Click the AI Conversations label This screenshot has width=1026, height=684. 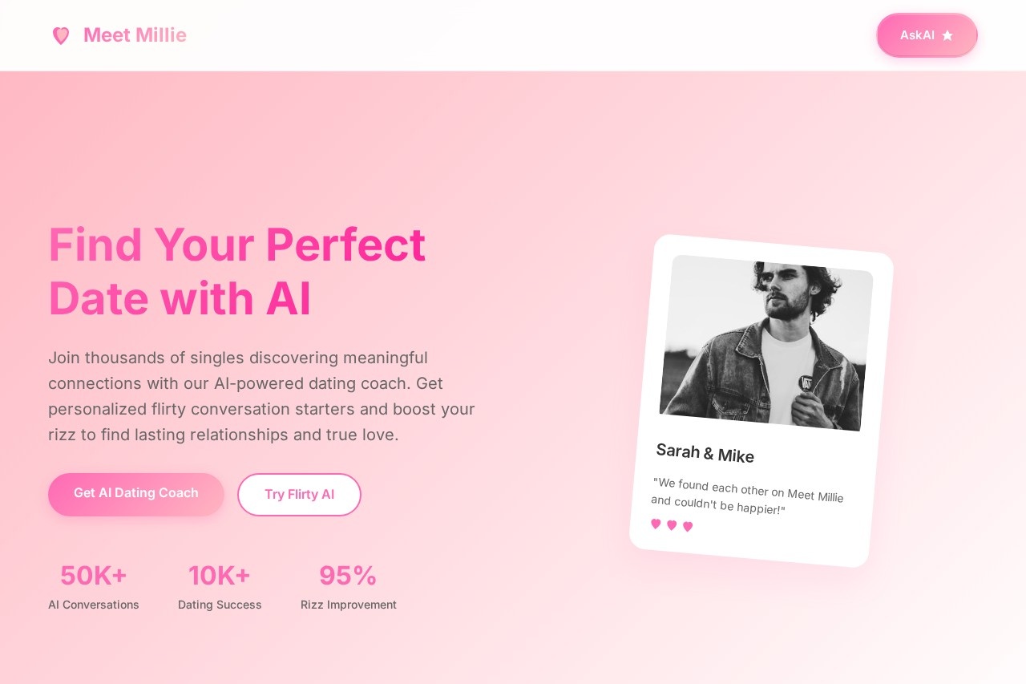94,605
